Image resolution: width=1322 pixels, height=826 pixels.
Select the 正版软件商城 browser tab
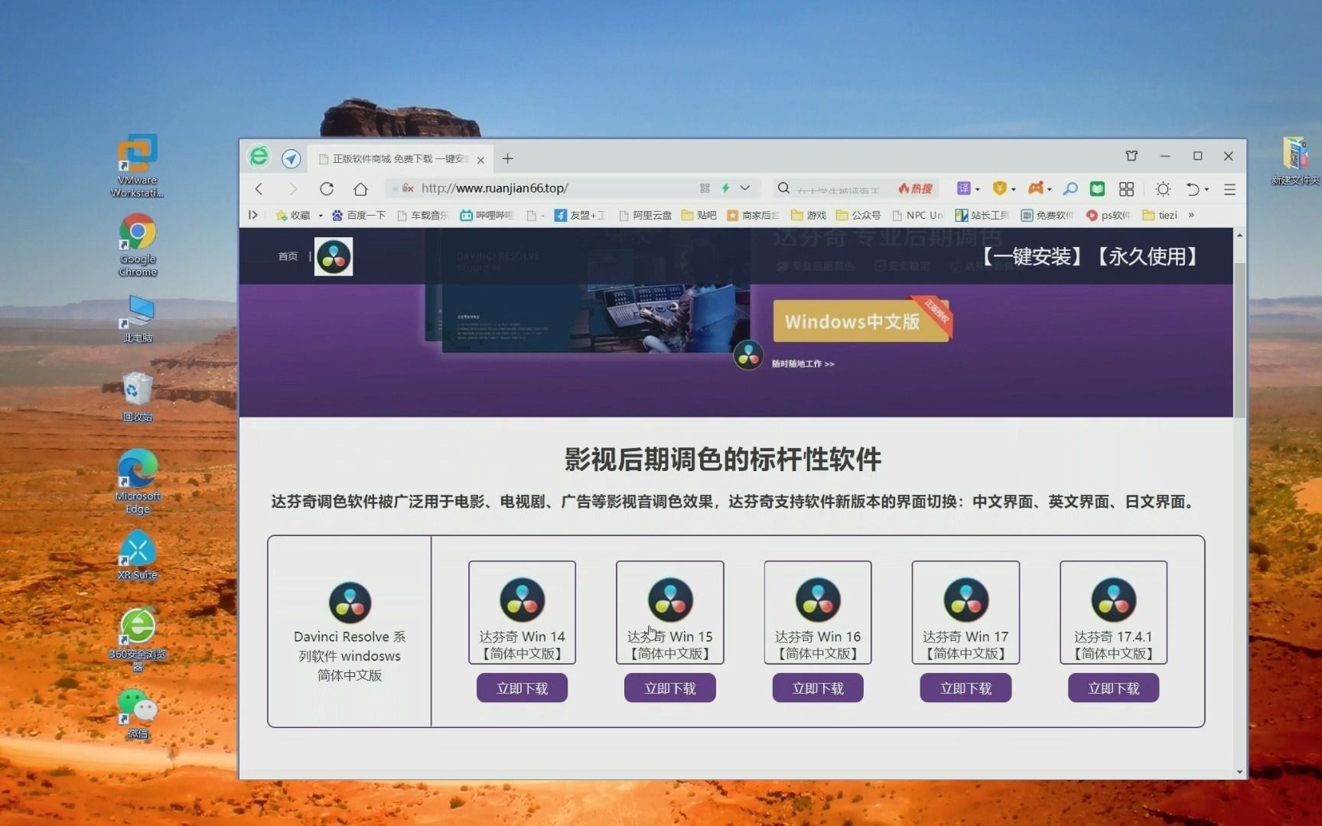[399, 159]
